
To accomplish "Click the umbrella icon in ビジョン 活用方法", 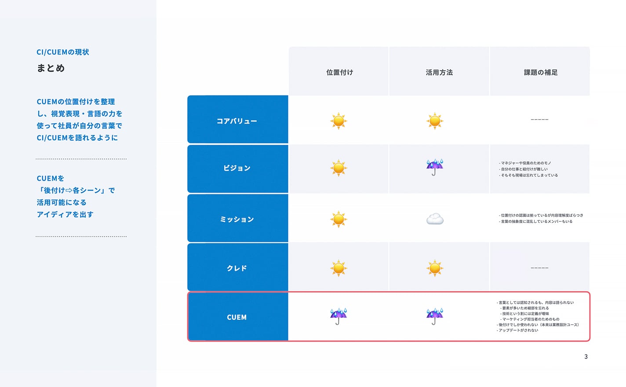I will point(435,167).
